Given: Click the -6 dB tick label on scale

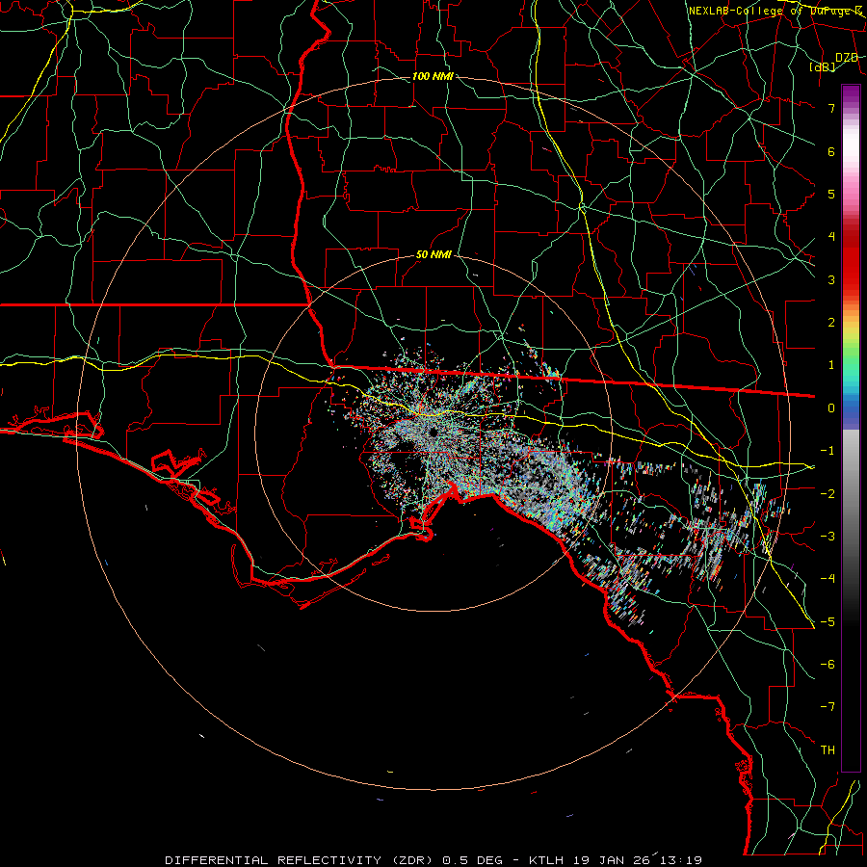Looking at the screenshot, I should pos(828,664).
